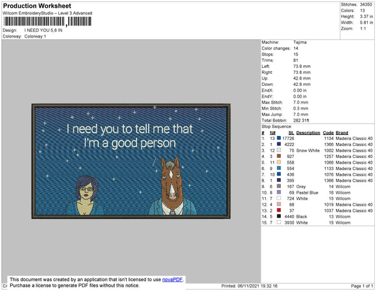This screenshot has height=291, width=376.
Task: Click the 'Grey' description text
Action: [x=301, y=186]
